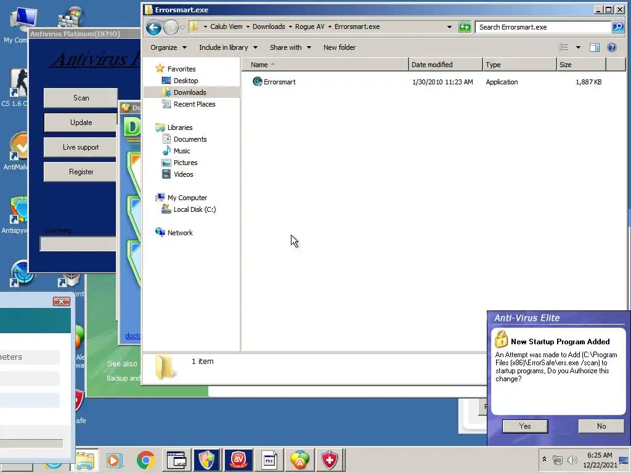The width and height of the screenshot is (631, 473).
Task: Expand the Rogue AV breadcrumb arrow
Action: (330, 27)
